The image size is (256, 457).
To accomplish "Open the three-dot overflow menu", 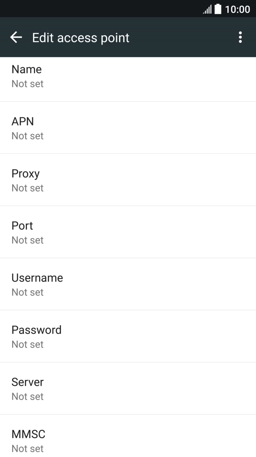I will (x=240, y=37).
